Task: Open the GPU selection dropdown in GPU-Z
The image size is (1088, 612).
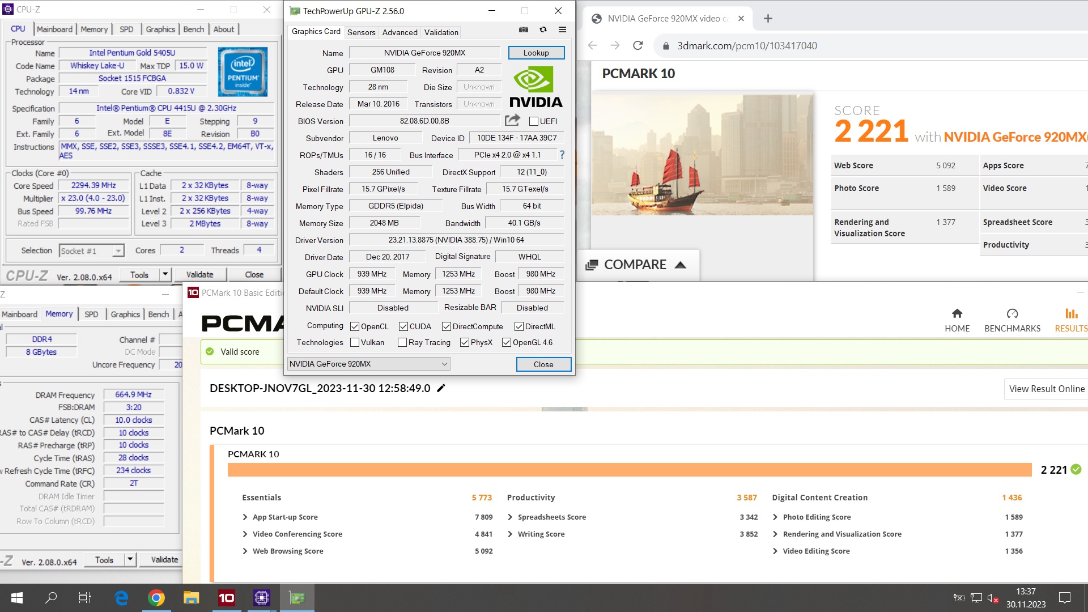Action: (369, 364)
